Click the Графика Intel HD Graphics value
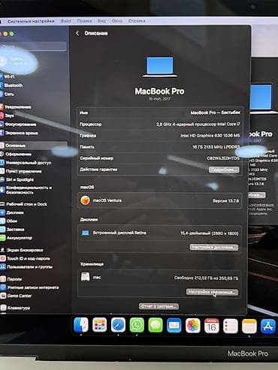Viewport: 278px width, 370px height. [210, 136]
